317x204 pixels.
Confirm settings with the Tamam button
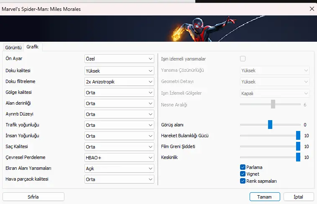click(265, 197)
